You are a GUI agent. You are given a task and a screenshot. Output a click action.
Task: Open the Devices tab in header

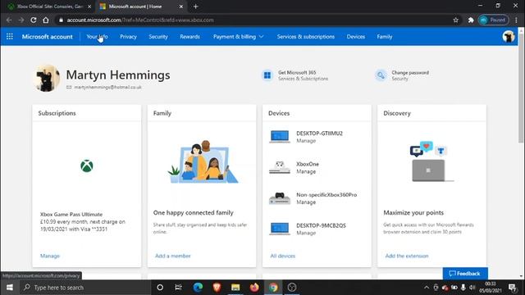tap(355, 37)
